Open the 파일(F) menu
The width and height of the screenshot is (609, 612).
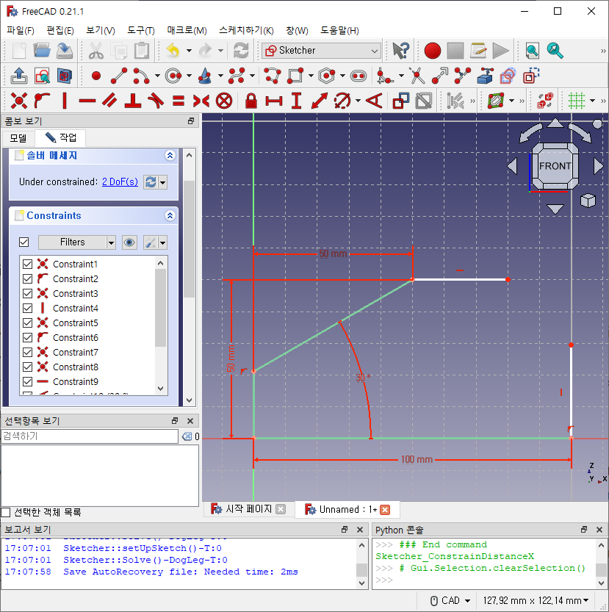[21, 30]
